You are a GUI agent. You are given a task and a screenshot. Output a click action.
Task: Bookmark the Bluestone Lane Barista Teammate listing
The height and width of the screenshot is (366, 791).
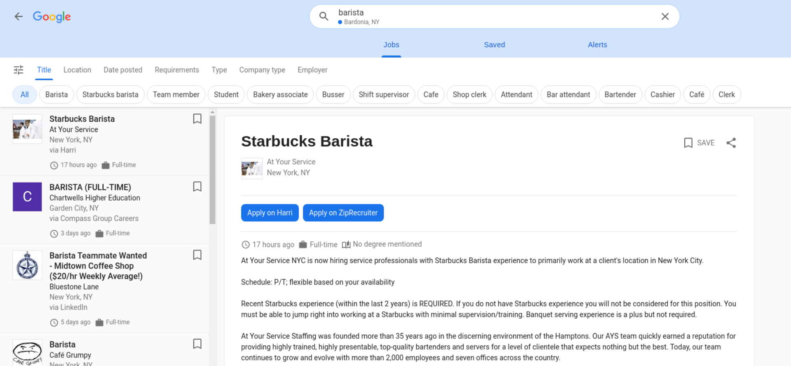(x=197, y=255)
